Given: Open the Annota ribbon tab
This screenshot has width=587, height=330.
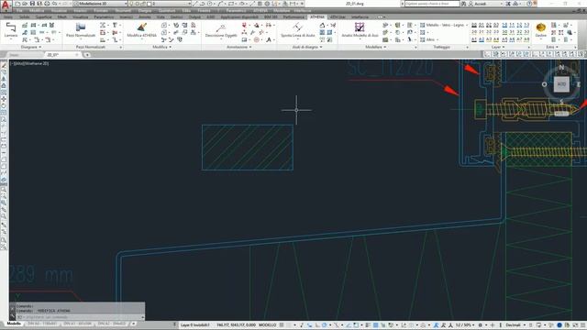Looking at the screenshot, I should pos(145,16).
